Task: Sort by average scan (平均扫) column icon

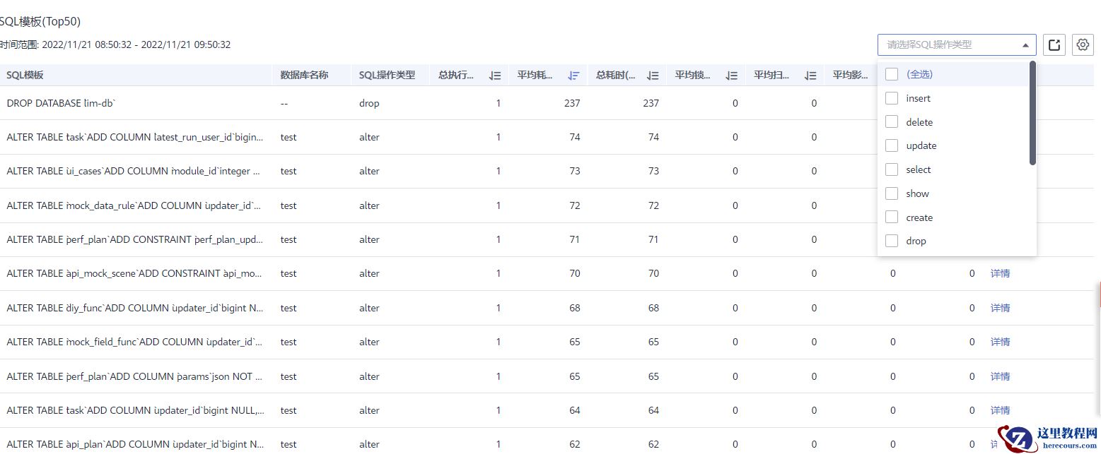Action: (x=810, y=76)
